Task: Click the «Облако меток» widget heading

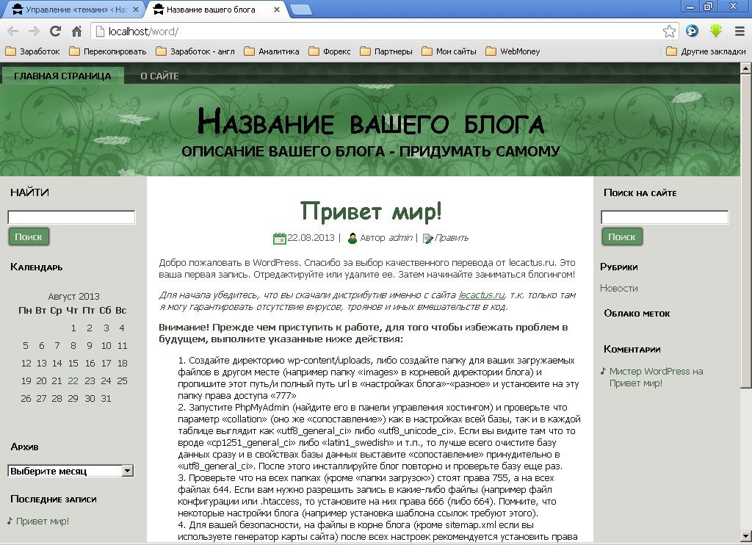Action: (x=637, y=314)
